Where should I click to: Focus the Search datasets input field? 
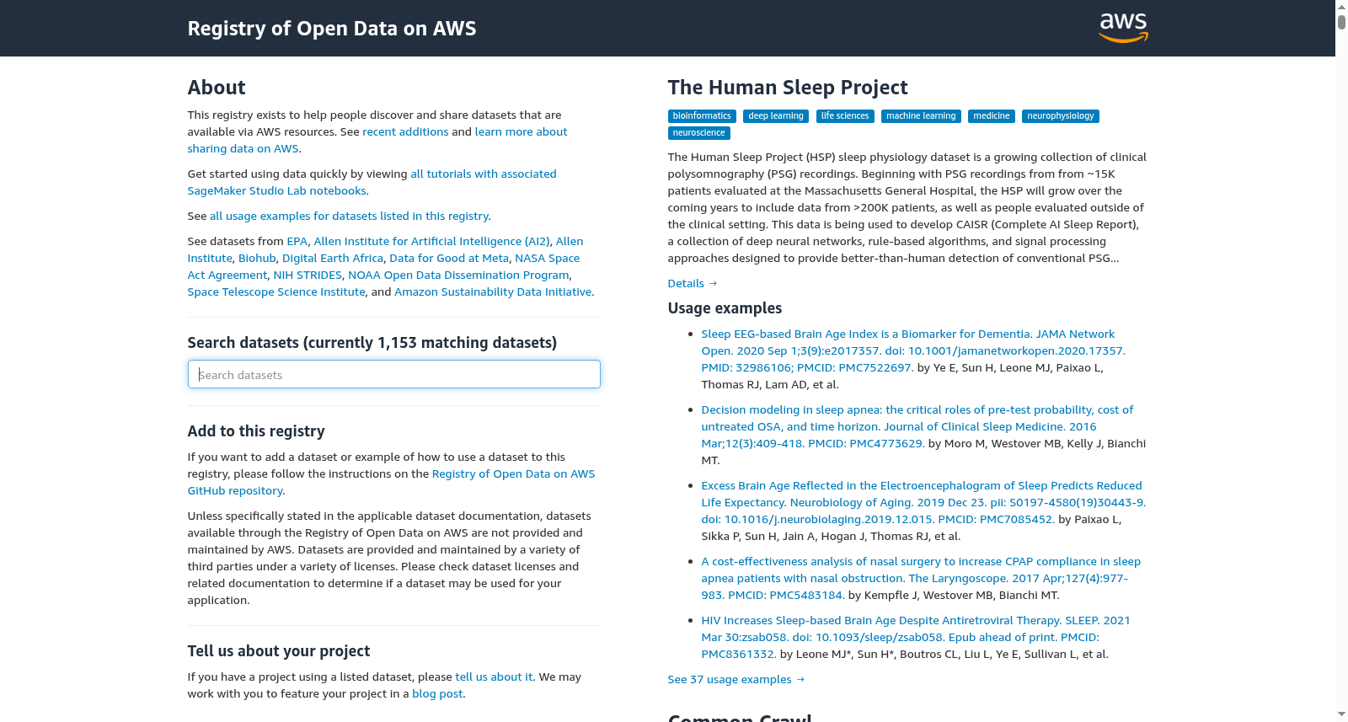394,374
